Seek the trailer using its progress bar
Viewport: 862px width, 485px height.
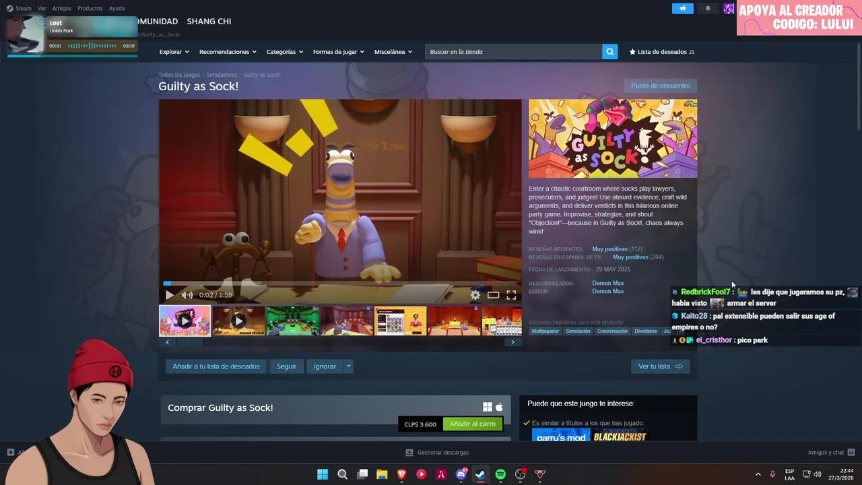tap(340, 284)
